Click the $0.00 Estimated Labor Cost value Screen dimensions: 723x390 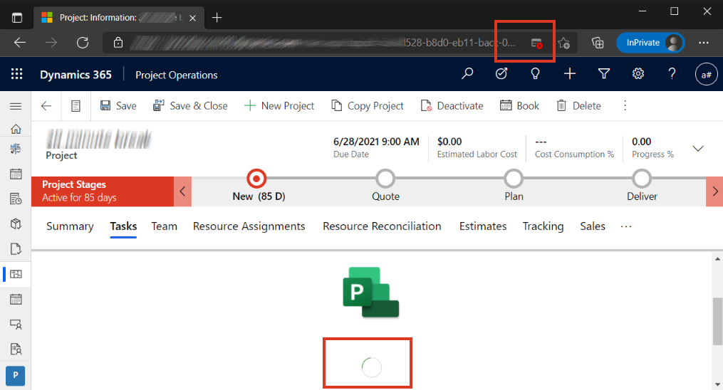tap(449, 142)
